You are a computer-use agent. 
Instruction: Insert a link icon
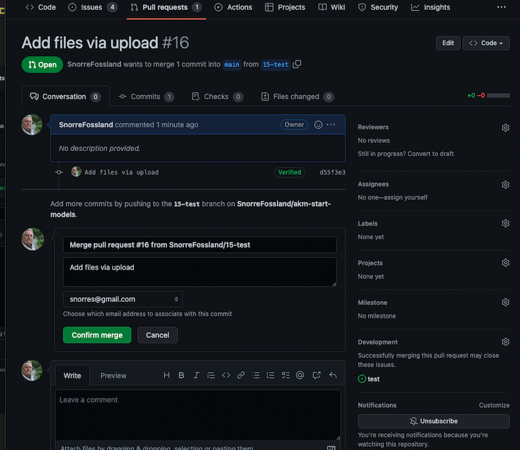click(x=241, y=375)
